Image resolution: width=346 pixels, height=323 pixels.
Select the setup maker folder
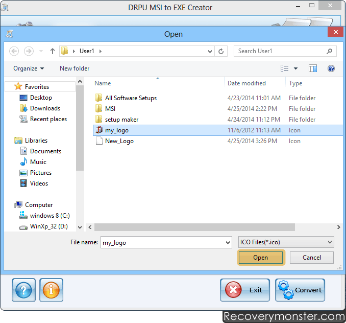pyautogui.click(x=121, y=120)
